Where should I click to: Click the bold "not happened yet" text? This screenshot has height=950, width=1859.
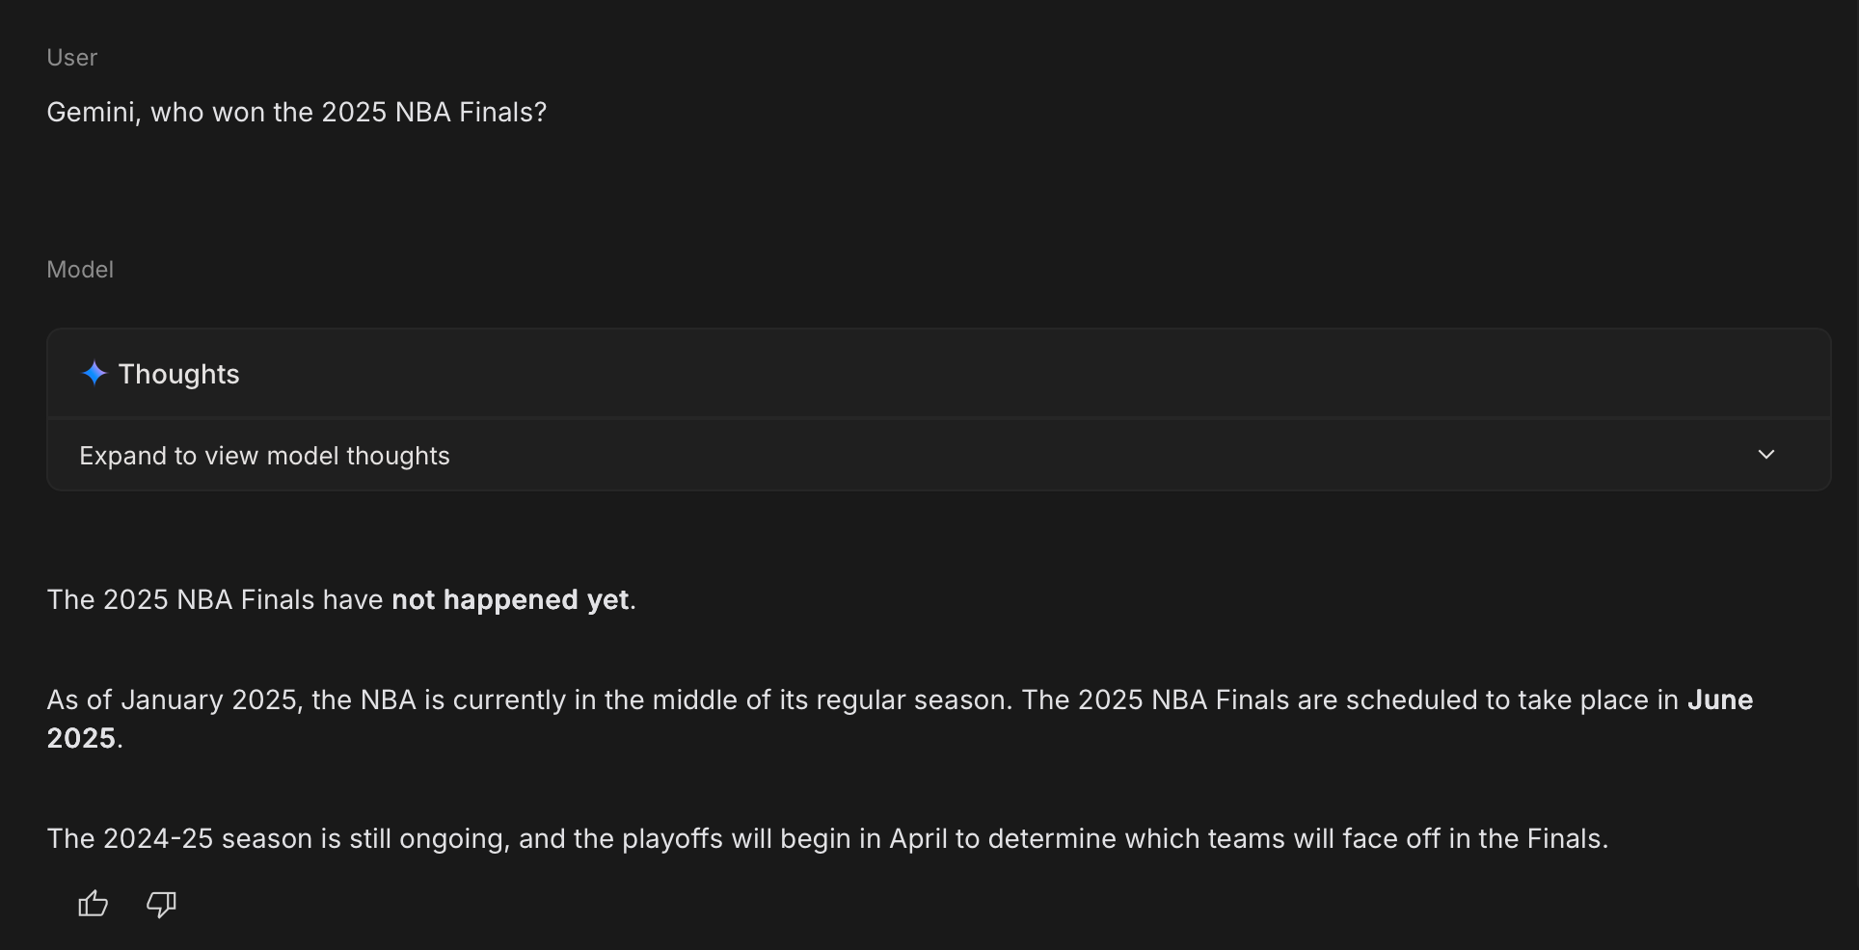coord(510,600)
